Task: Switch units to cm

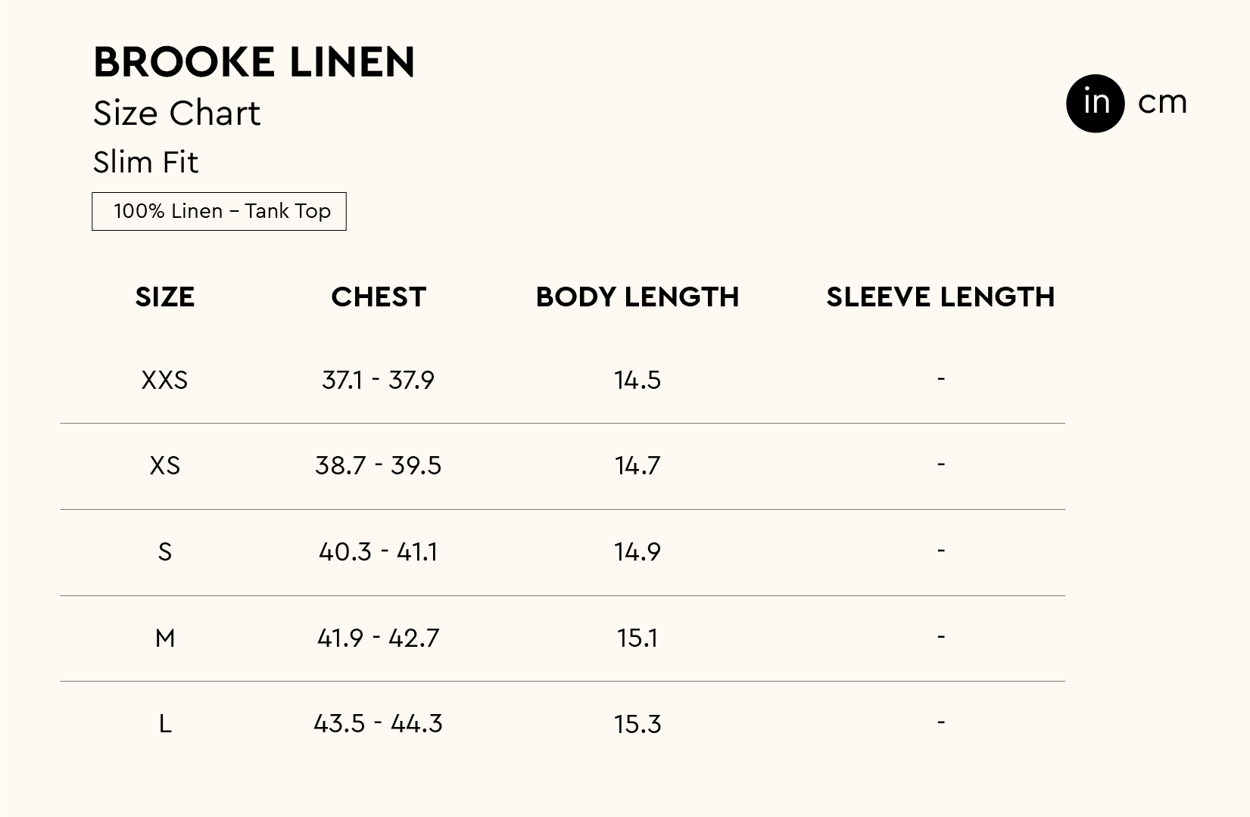Action: 1162,103
